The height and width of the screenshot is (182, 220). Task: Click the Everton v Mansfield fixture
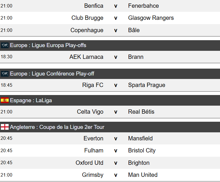[x=116, y=138]
